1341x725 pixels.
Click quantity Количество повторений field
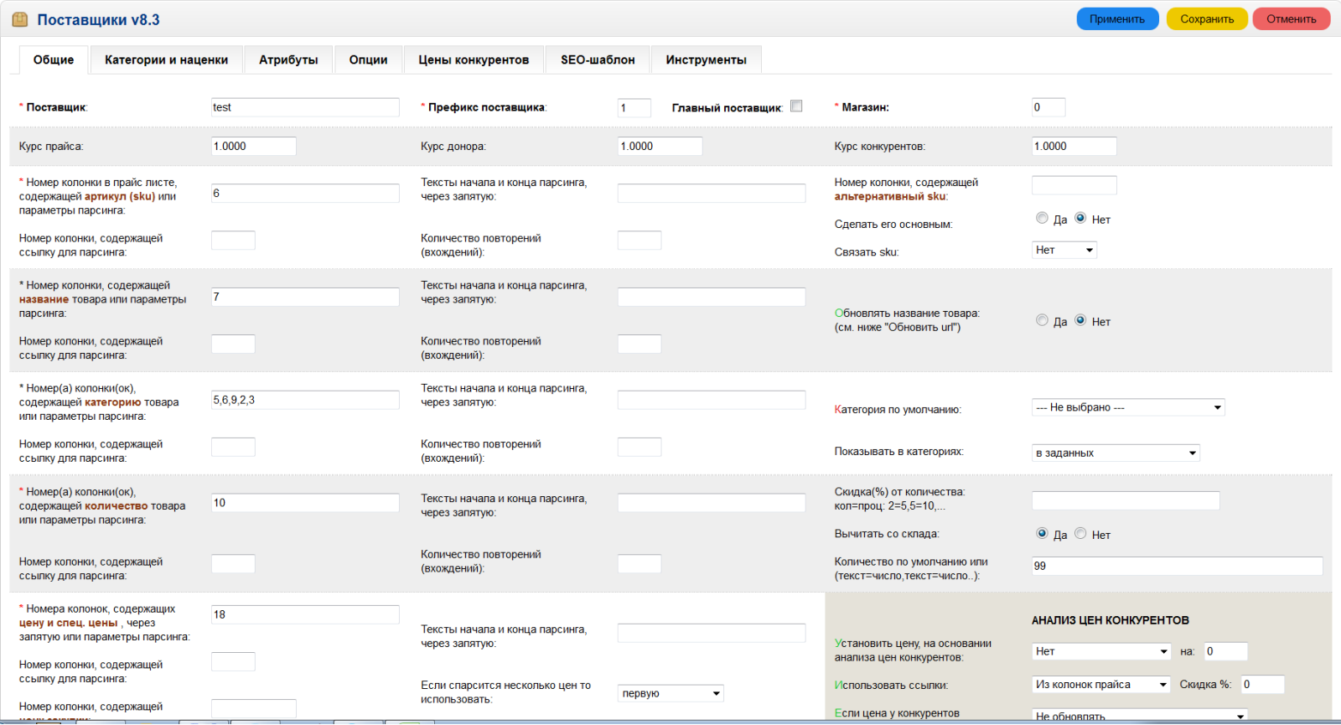point(639,563)
